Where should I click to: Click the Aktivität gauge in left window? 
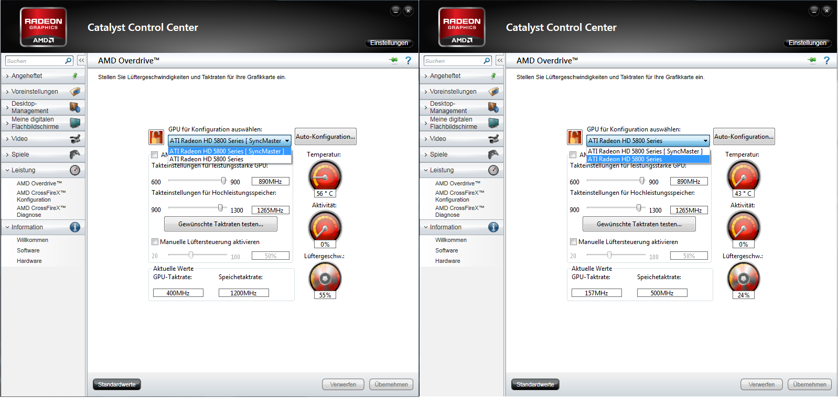click(x=325, y=227)
